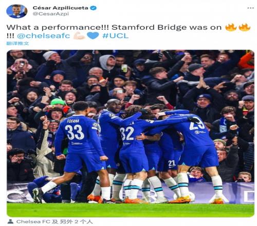The height and width of the screenshot is (226, 257).
Task: Click the second fire emoji
Action: (x=245, y=27)
